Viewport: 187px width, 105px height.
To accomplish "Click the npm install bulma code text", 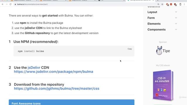I will 31,51.
